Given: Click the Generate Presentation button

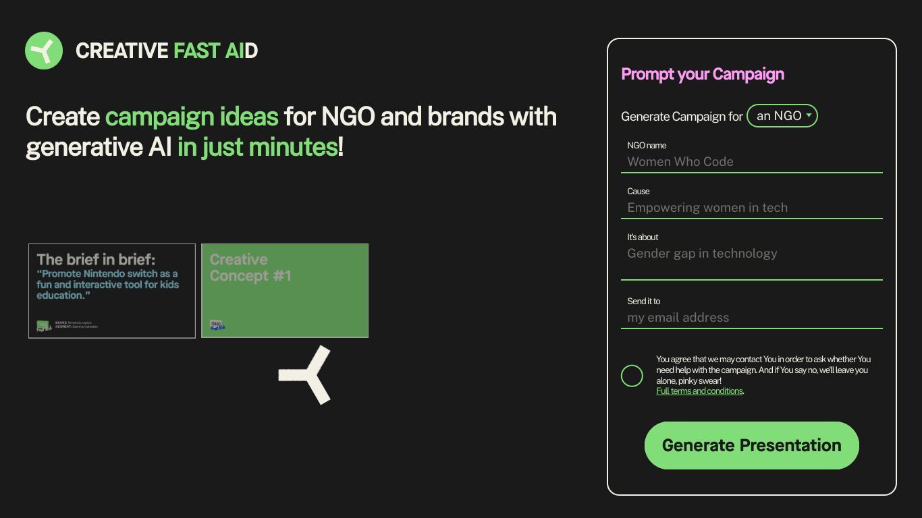Looking at the screenshot, I should coord(752,445).
